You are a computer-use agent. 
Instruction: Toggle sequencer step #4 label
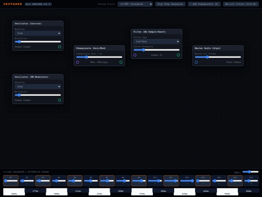(x=59, y=178)
